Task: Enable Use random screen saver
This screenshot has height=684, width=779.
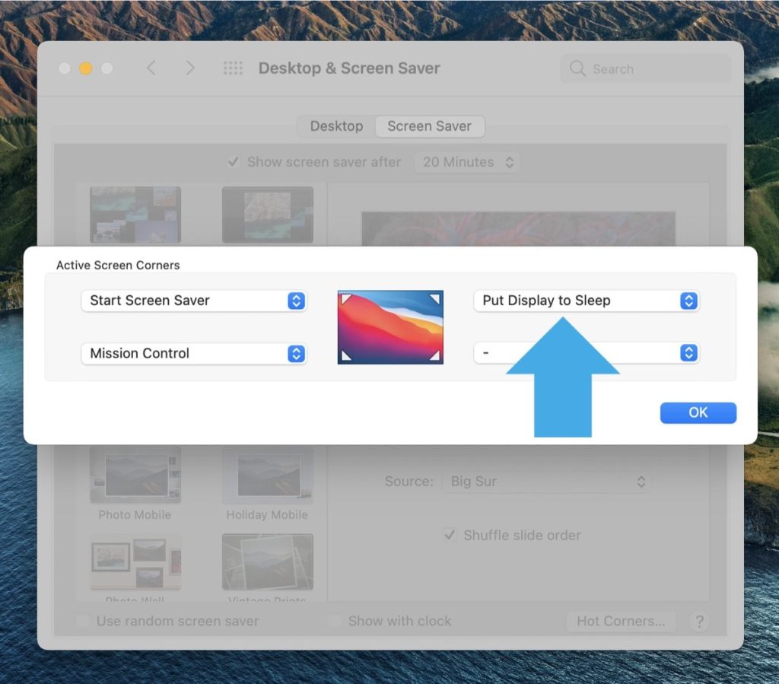Action: coord(82,621)
